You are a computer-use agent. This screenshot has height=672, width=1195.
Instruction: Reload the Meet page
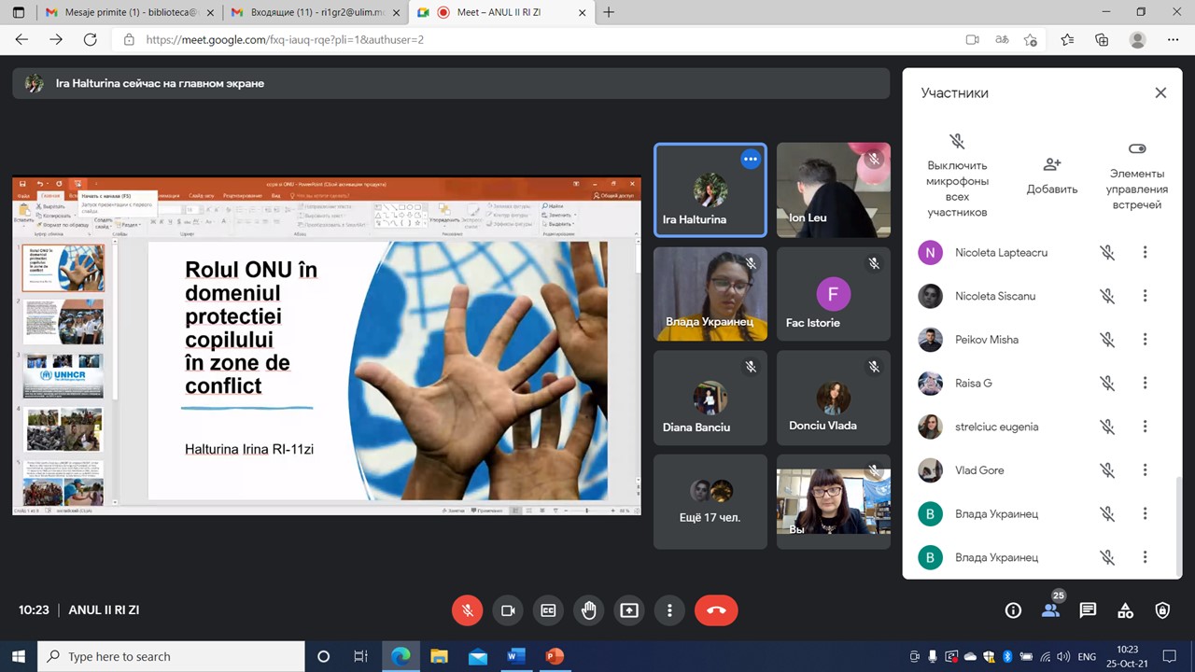[91, 40]
